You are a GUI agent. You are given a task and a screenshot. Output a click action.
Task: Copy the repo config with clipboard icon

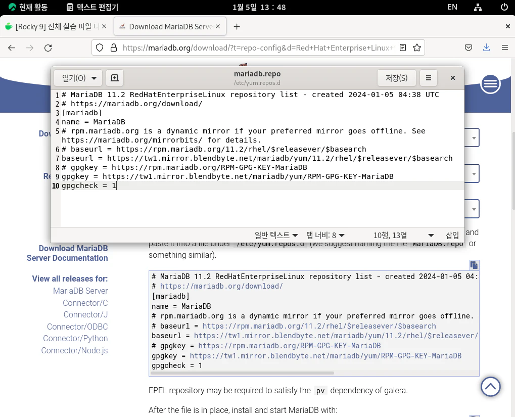coord(474,265)
